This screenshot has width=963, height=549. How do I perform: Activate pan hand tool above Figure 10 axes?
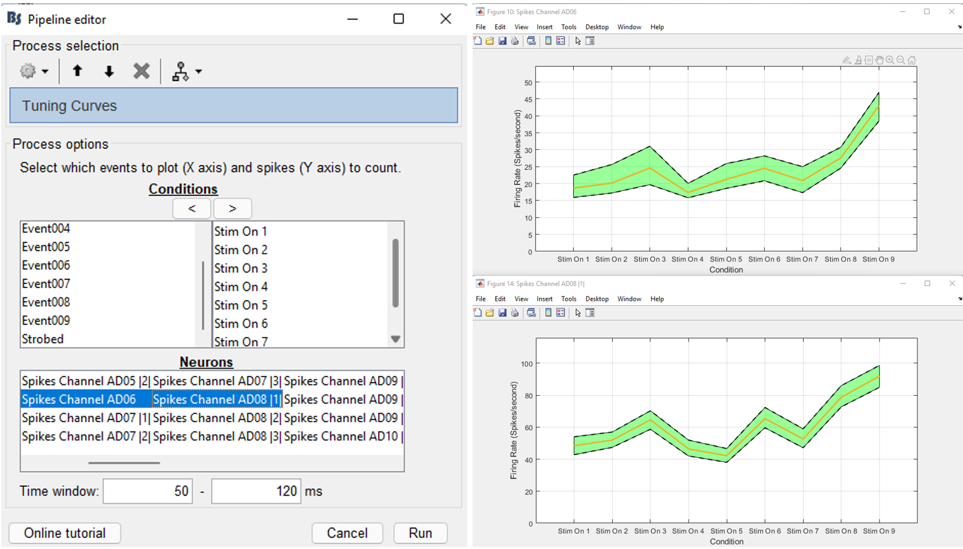[880, 60]
